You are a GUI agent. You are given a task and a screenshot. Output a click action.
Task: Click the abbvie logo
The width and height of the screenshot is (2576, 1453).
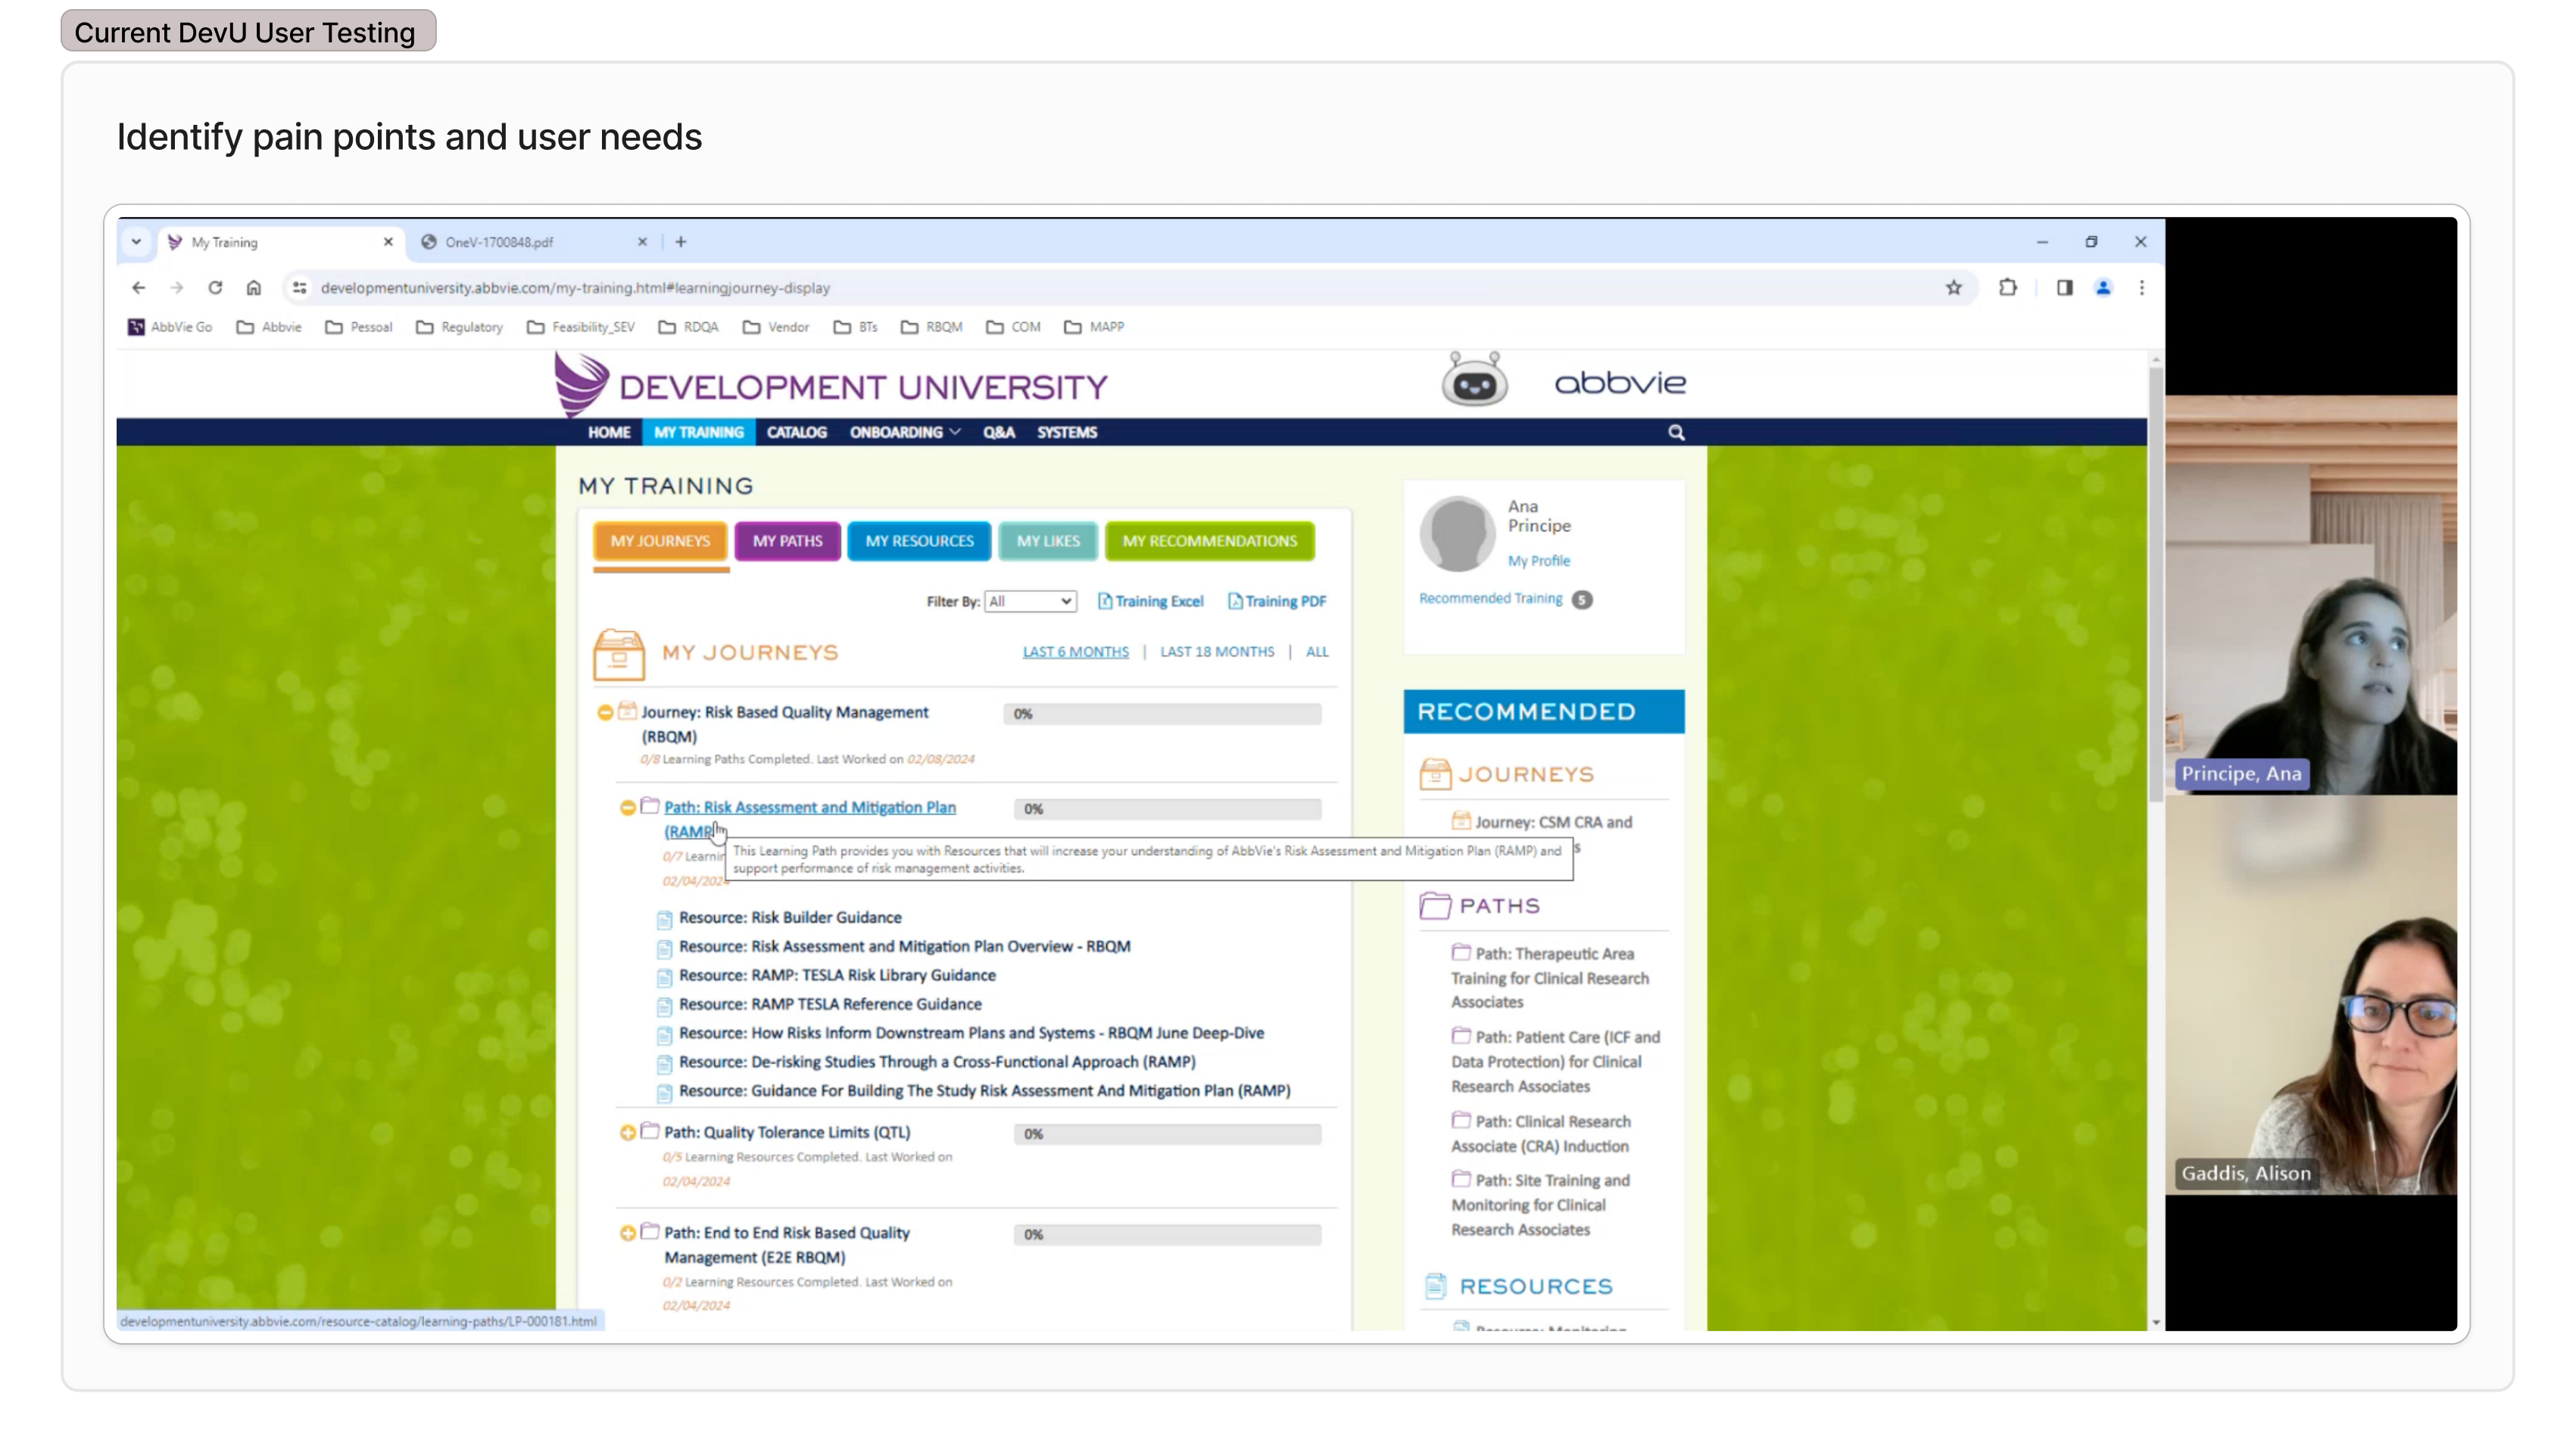[x=1620, y=383]
